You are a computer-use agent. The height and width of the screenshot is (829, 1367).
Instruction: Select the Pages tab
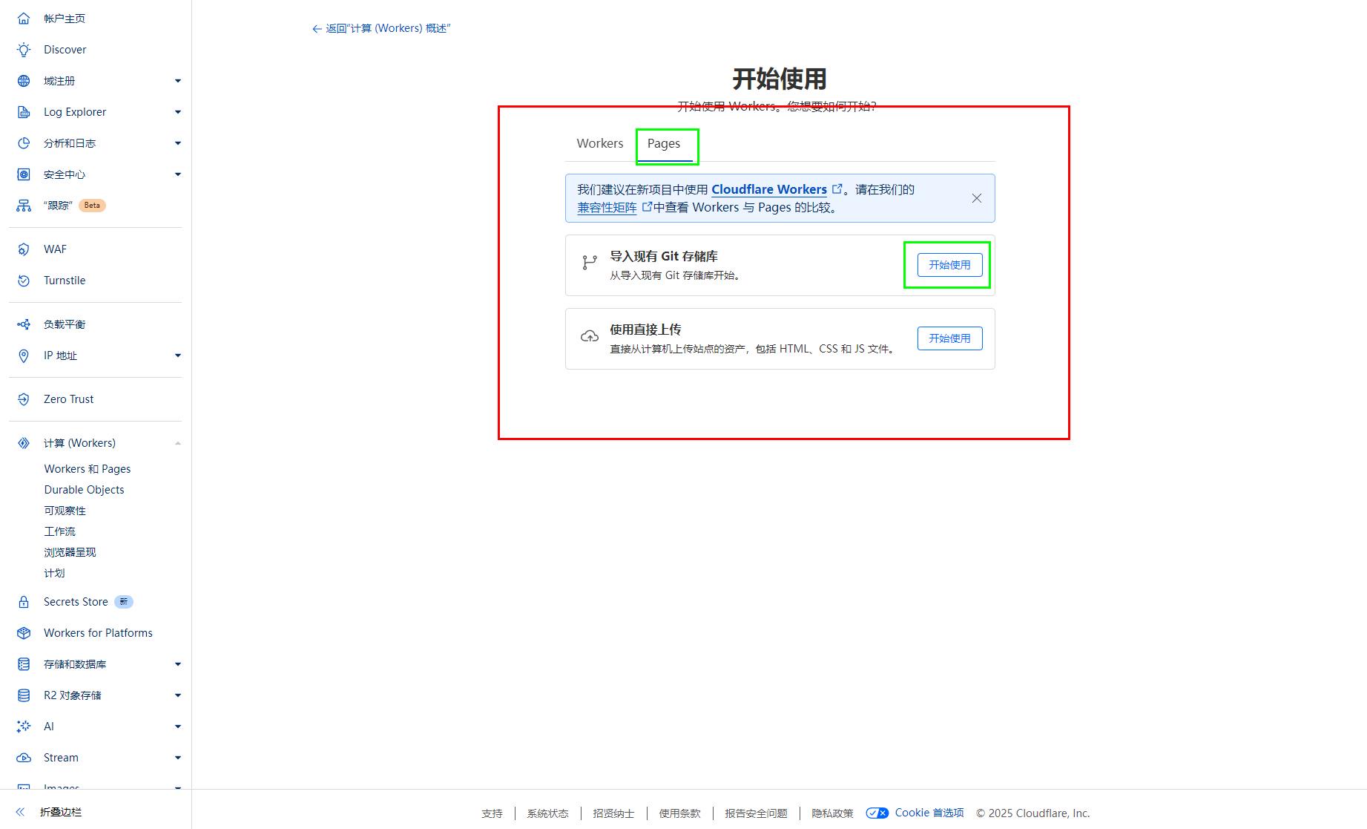pyautogui.click(x=664, y=144)
